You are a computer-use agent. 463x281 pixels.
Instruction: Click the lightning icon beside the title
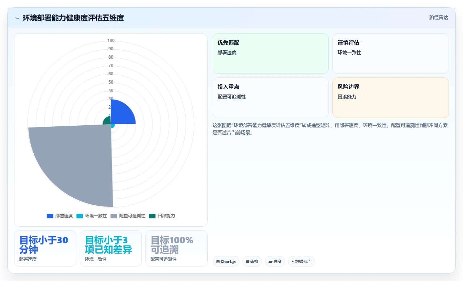(x=17, y=18)
